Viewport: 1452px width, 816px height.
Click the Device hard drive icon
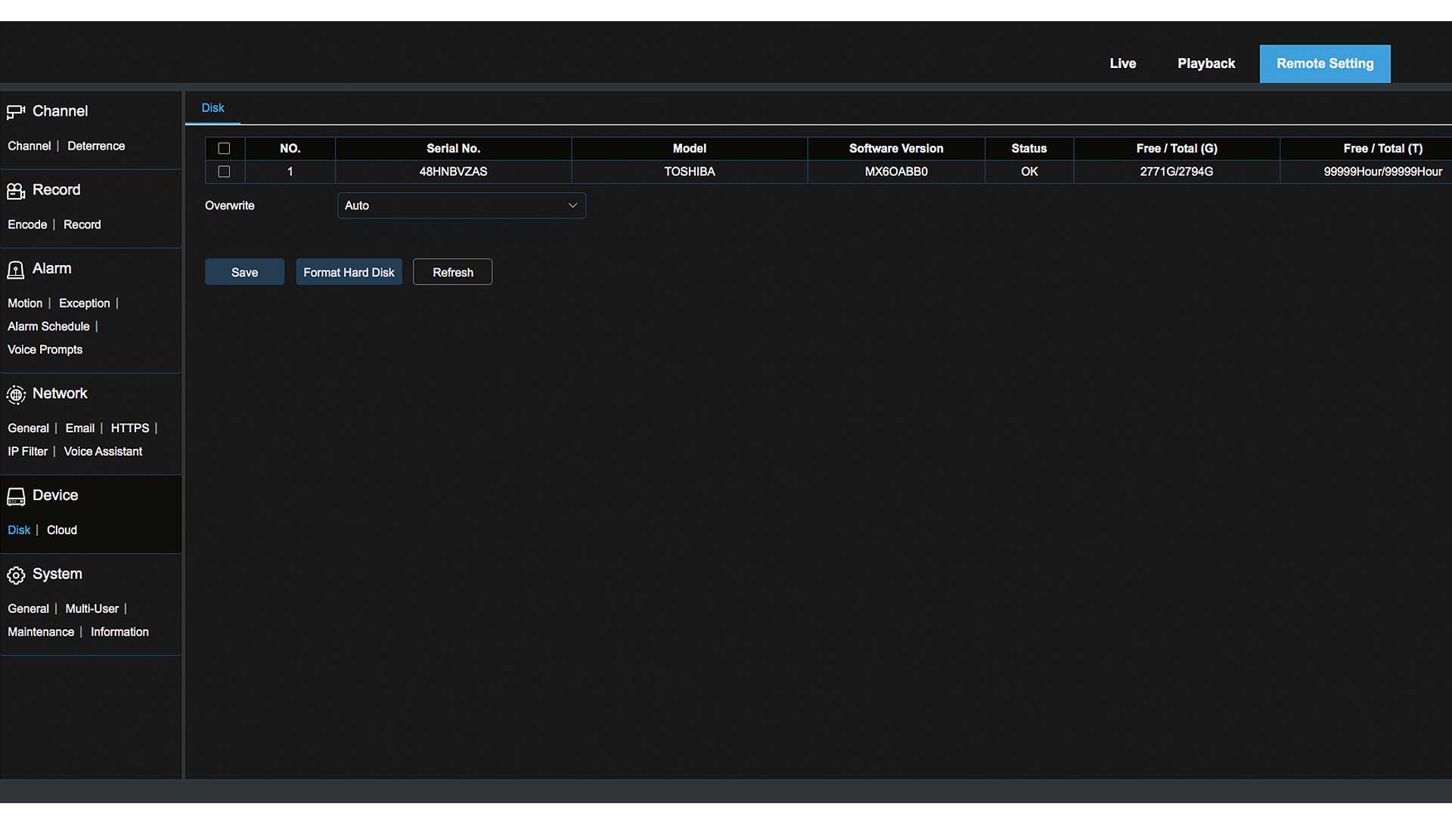pyautogui.click(x=16, y=496)
